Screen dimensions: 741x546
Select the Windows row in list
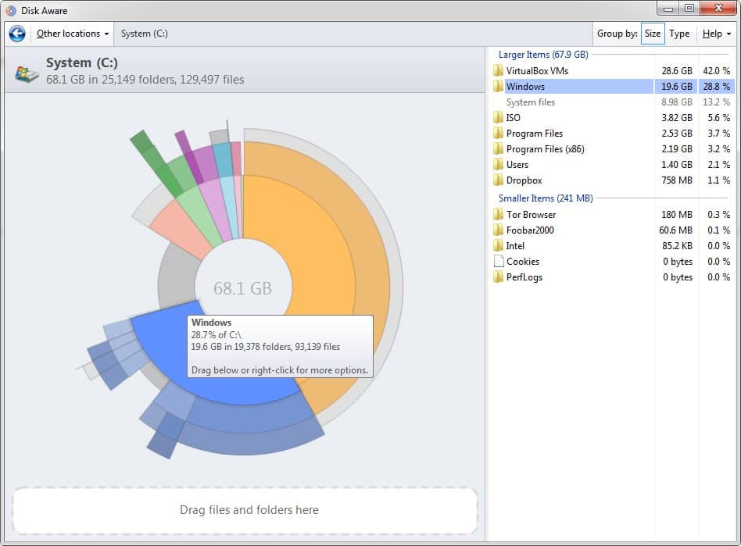coord(612,87)
